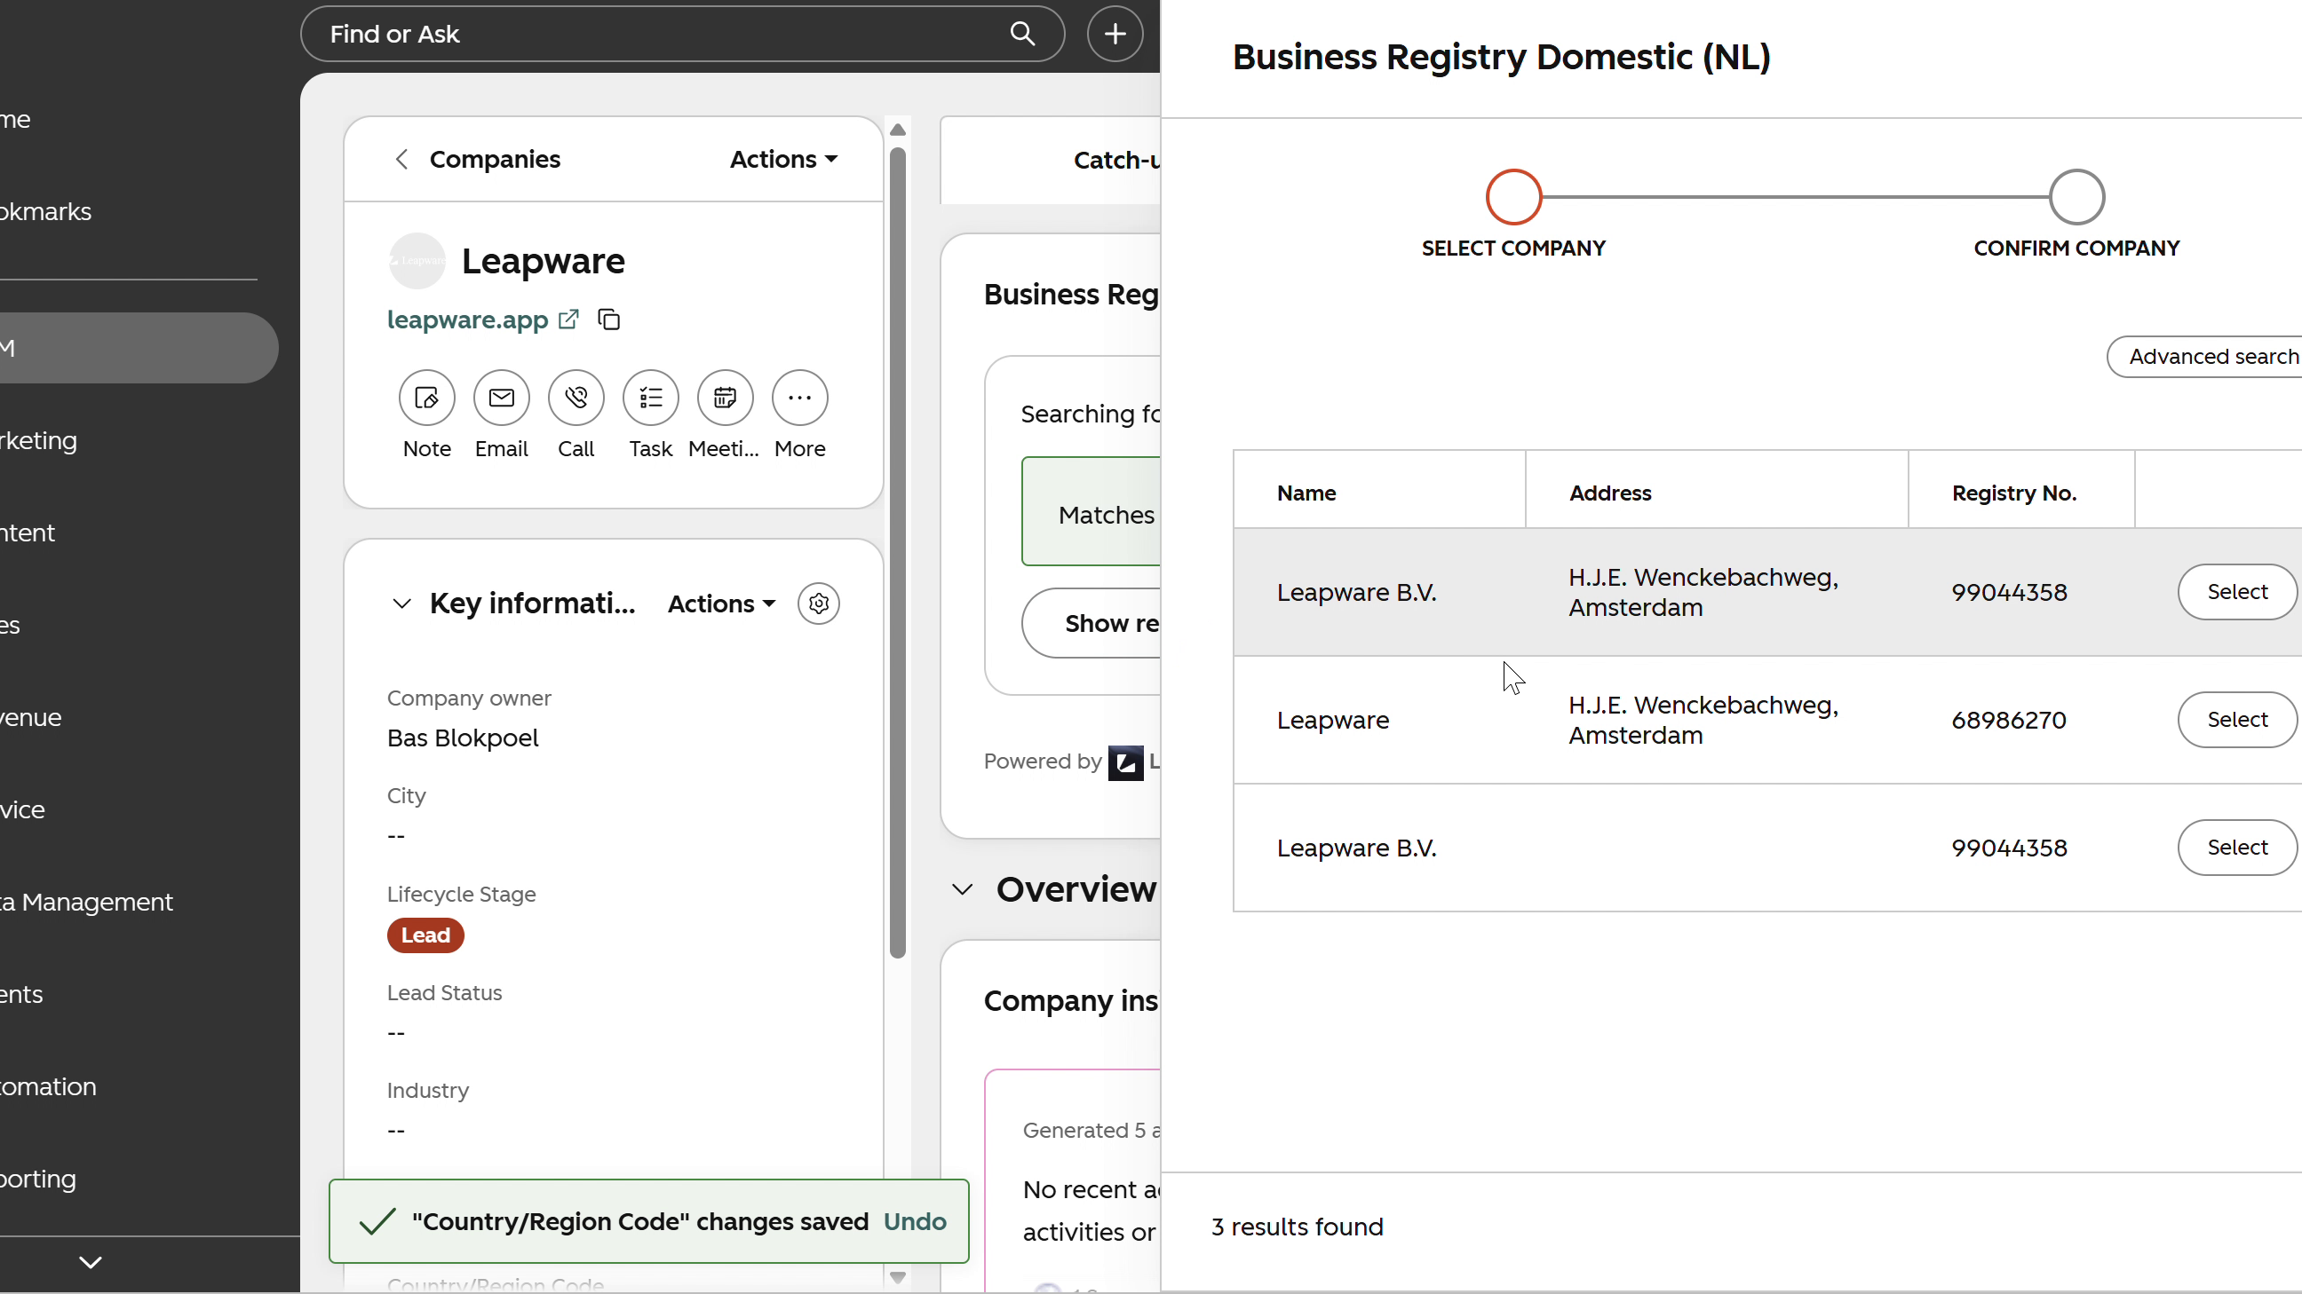
Task: Collapse the Key information section chevron
Action: (402, 604)
